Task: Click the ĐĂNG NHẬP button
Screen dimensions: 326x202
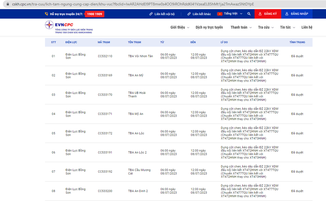Action: coord(297,14)
